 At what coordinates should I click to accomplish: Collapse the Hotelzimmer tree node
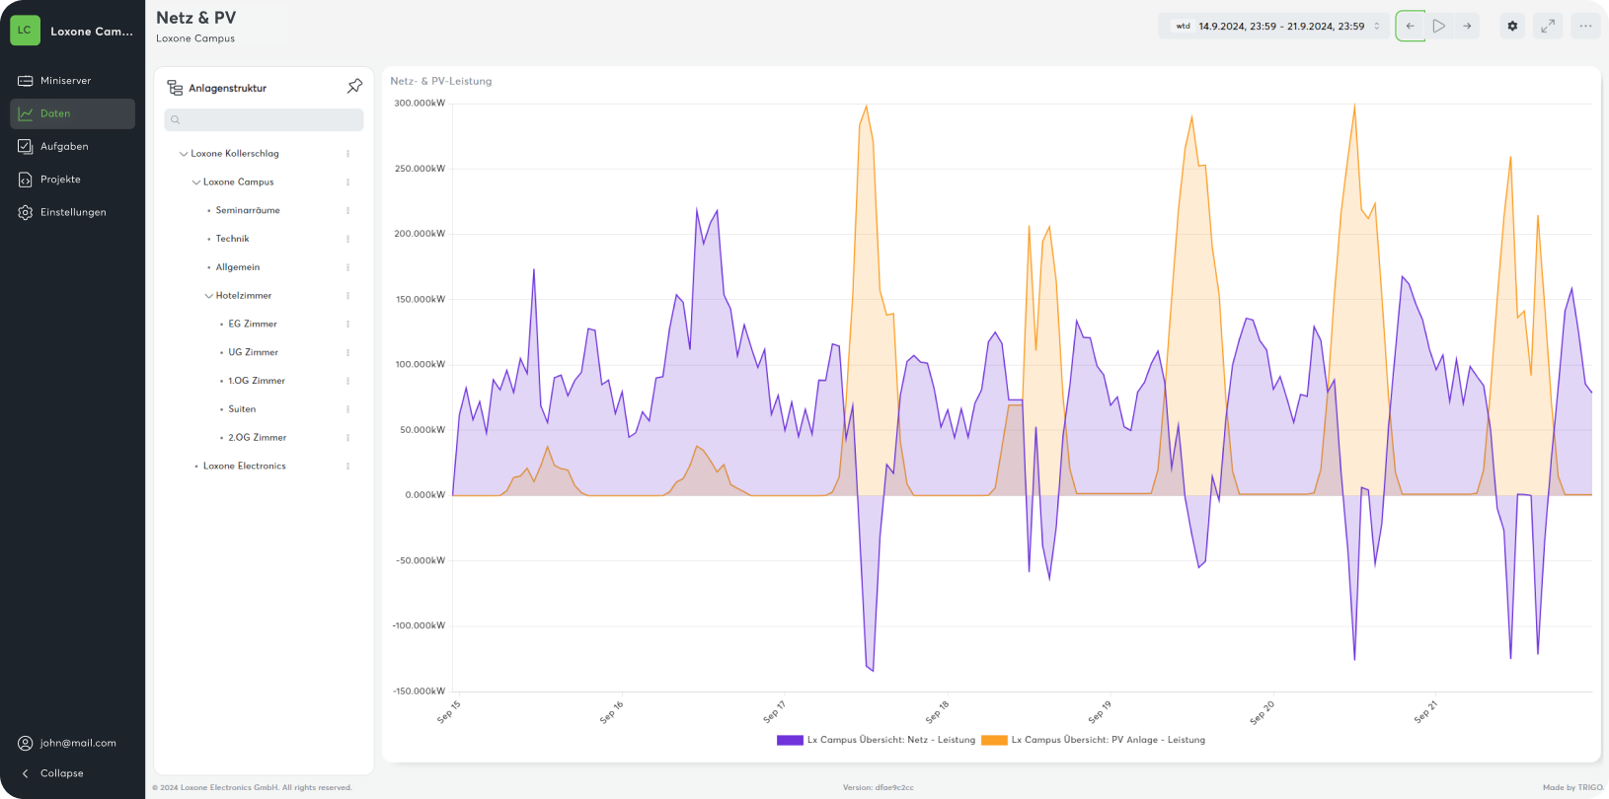209,296
